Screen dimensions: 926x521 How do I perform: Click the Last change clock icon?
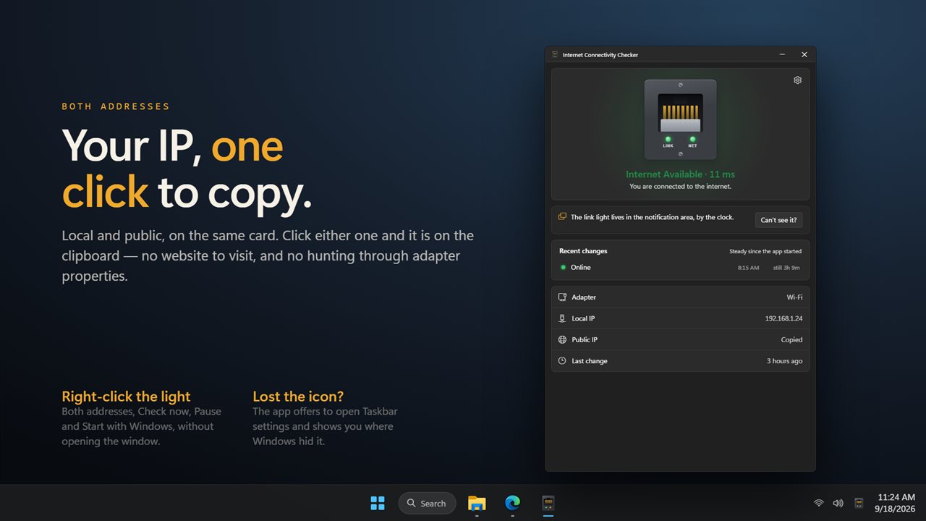pos(562,360)
